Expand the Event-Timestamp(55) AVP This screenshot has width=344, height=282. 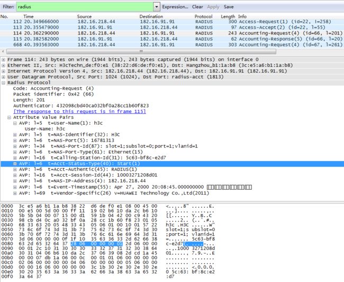[15, 187]
